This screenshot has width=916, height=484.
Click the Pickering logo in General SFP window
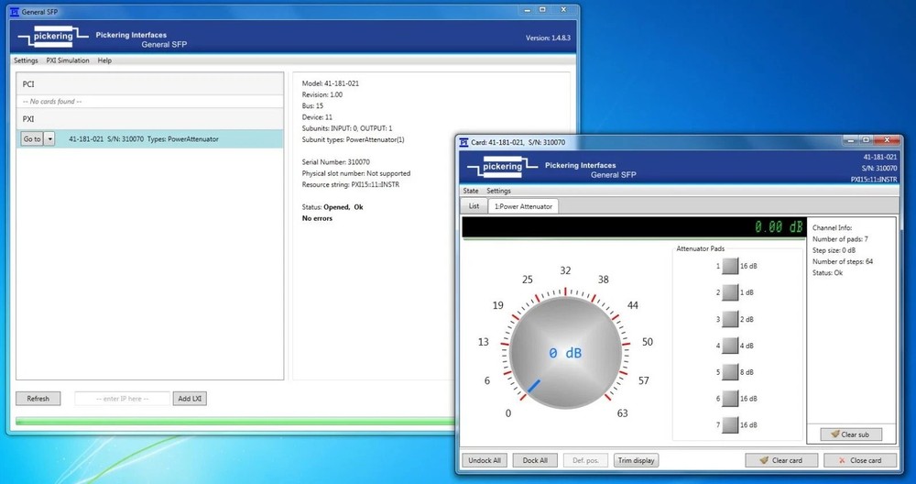(x=52, y=37)
